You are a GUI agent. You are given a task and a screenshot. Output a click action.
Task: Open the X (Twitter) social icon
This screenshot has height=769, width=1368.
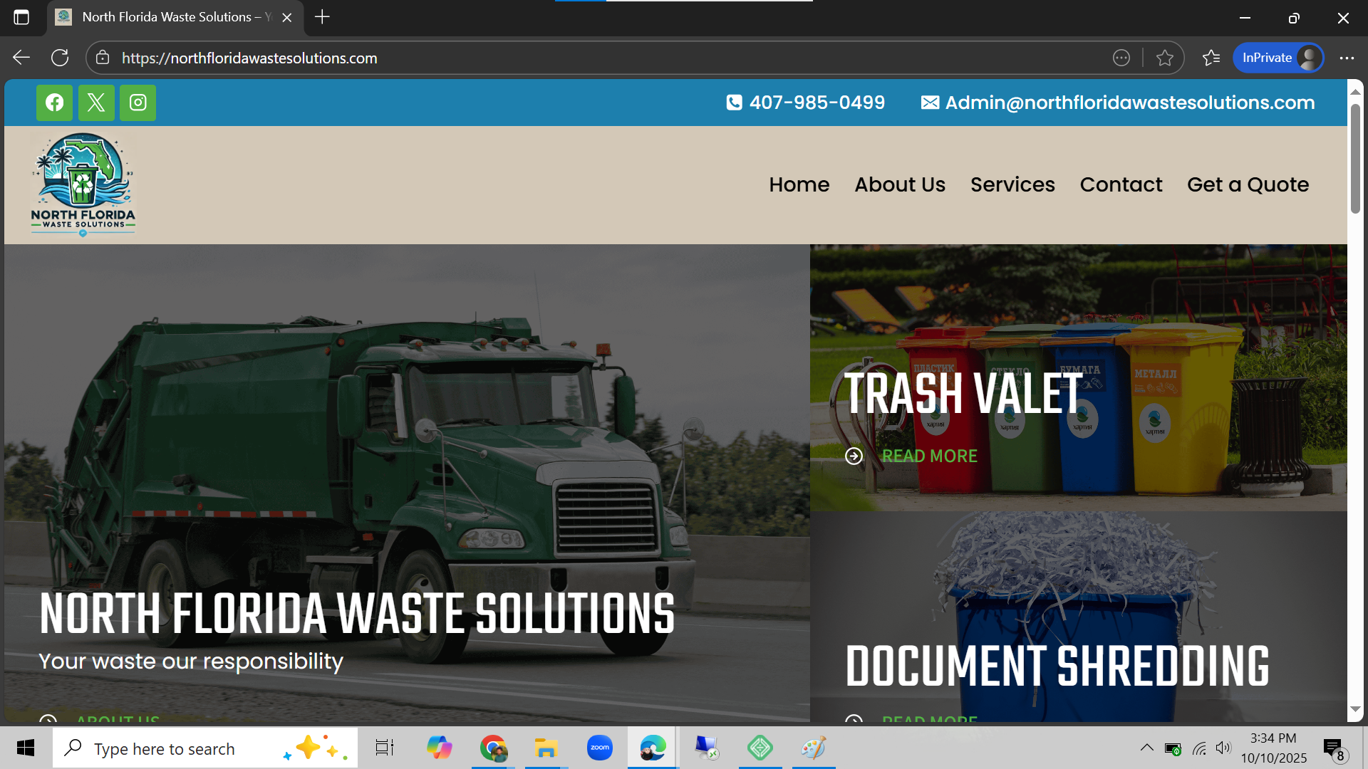tap(96, 103)
